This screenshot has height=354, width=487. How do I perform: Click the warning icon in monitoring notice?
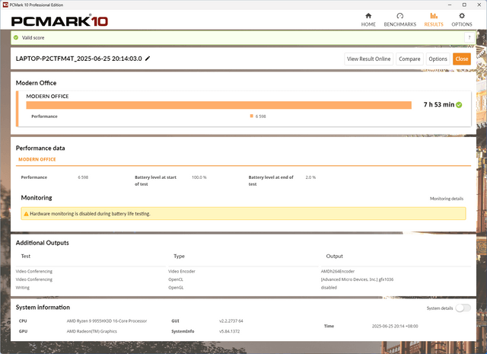pyautogui.click(x=26, y=214)
